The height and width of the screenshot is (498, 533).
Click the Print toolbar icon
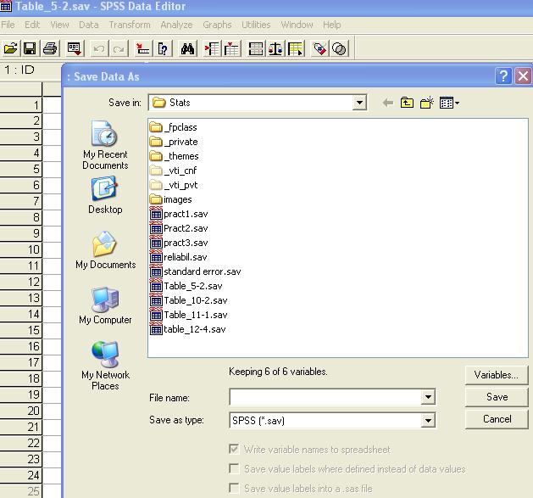coord(50,49)
